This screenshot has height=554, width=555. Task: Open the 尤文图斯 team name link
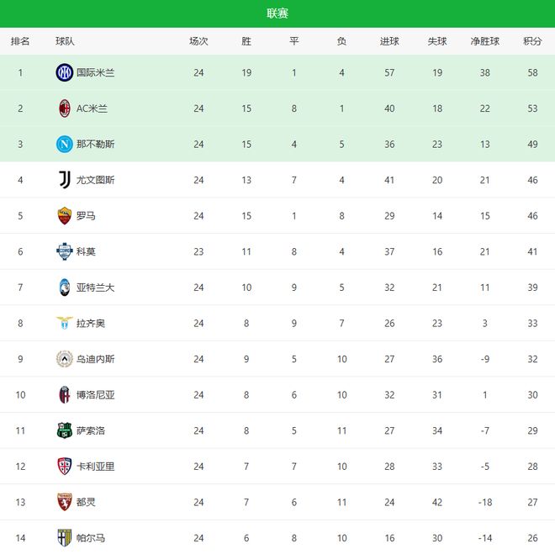pos(95,180)
